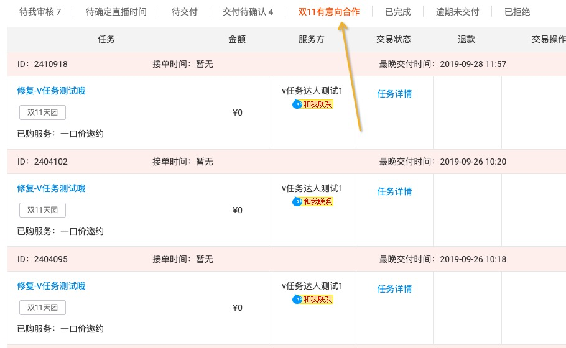The height and width of the screenshot is (348, 566).
Task: Go to the 交付待确认 tab
Action: tap(248, 12)
